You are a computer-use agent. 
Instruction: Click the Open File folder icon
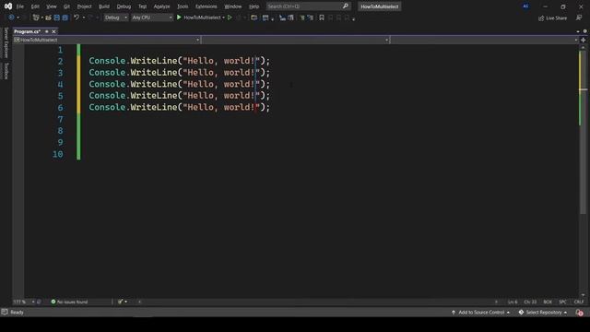pyautogui.click(x=49, y=18)
